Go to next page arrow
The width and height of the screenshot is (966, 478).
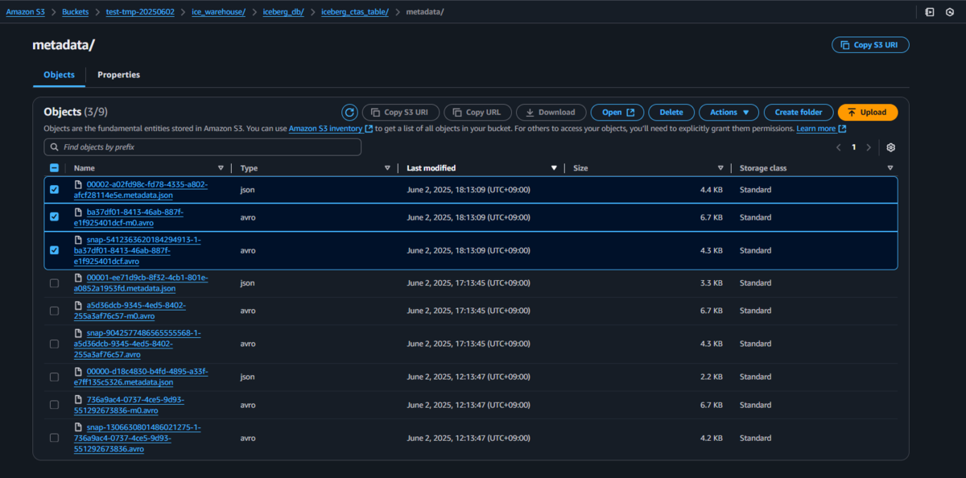click(x=868, y=147)
